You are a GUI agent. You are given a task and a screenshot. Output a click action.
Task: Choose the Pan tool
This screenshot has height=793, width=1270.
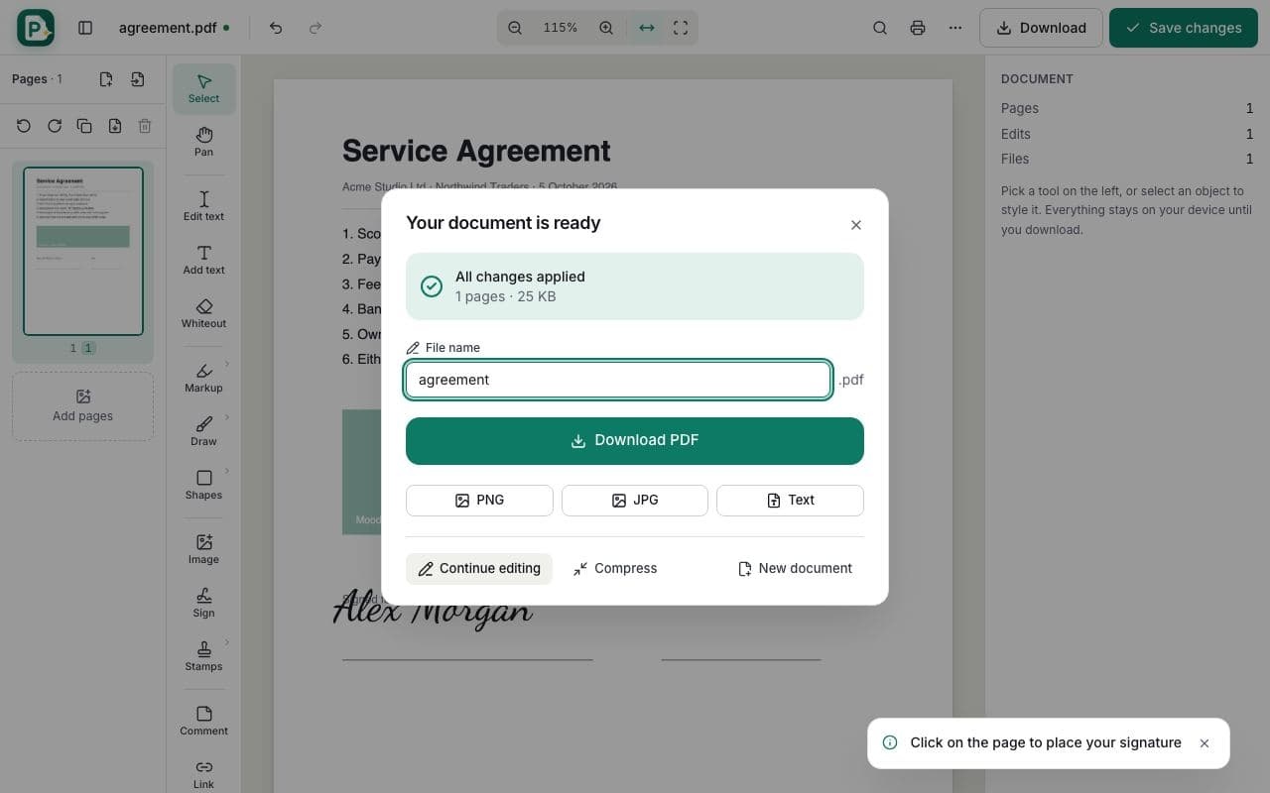pos(203,142)
